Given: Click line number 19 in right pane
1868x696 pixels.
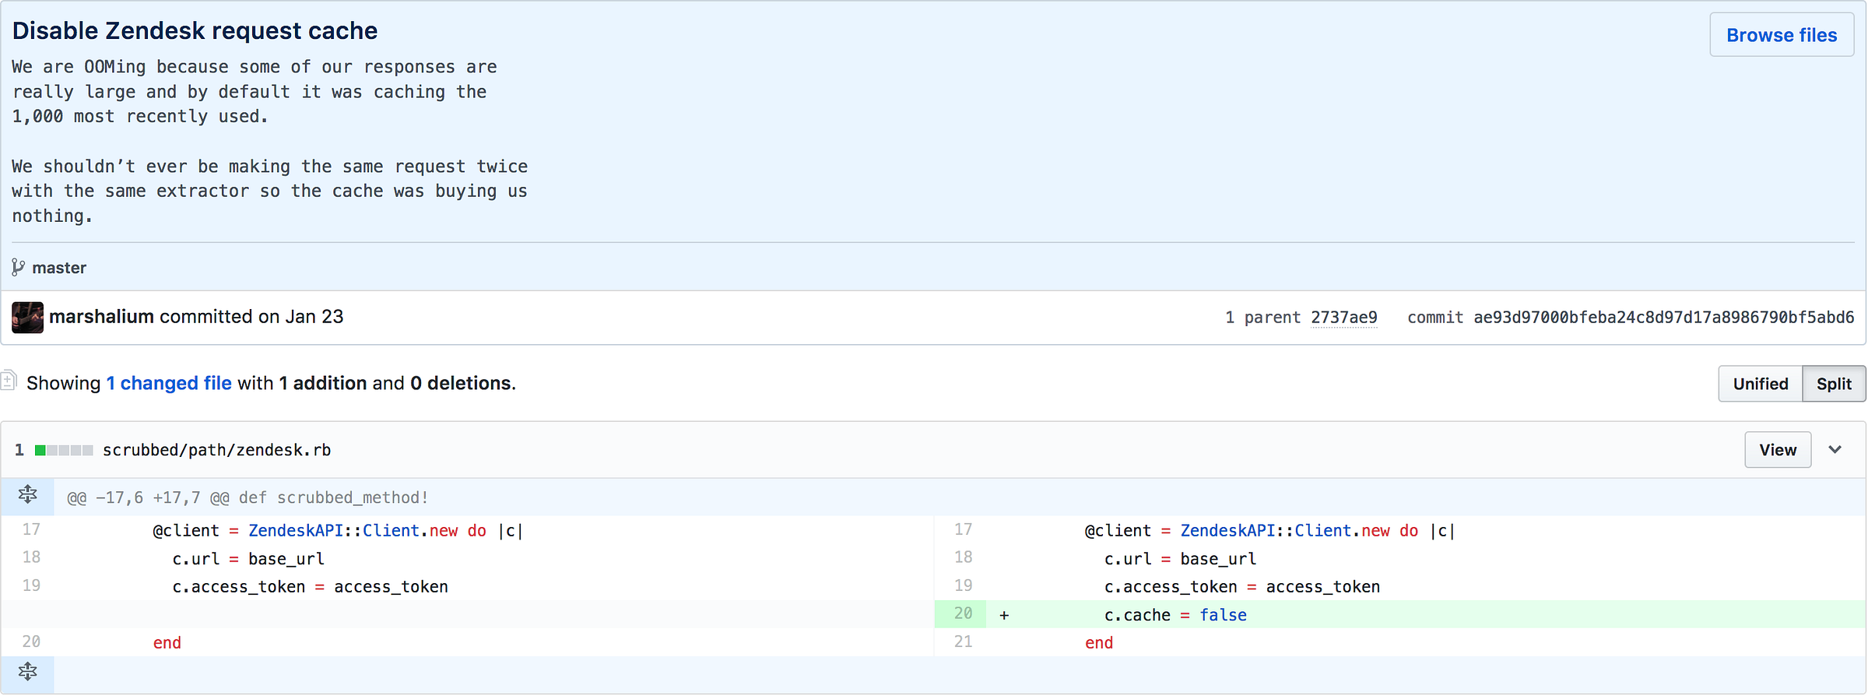Looking at the screenshot, I should coord(963,586).
